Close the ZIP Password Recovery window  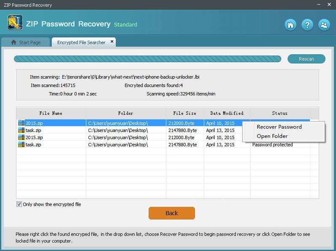click(329, 5)
